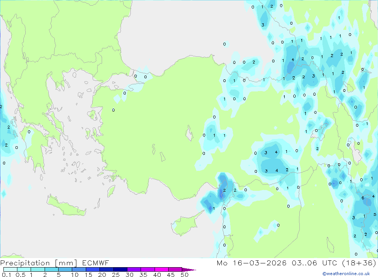Viewport: 378px width, 277px height.
Task: Click the weatheronline.co.uk link
Action: (x=346, y=274)
